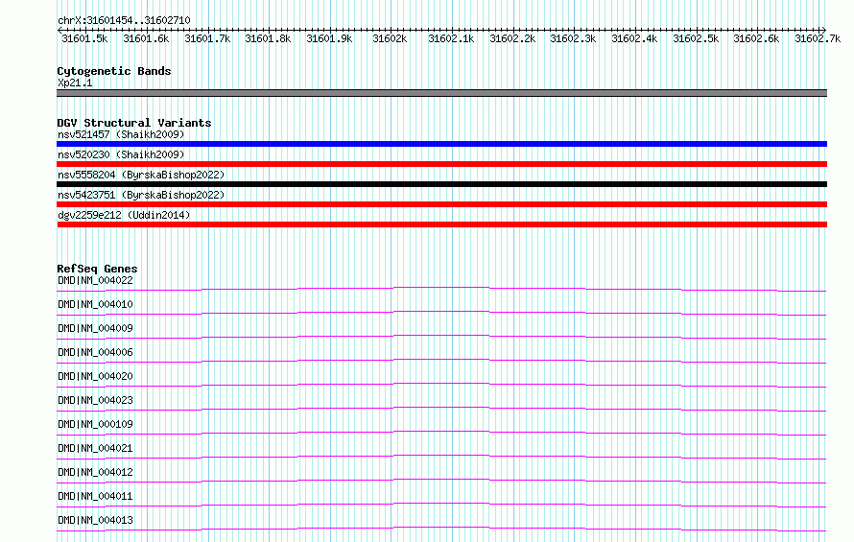Viewport: 854px width, 542px height.
Task: Open the DMD|NM_004021 transcript label
Action: 95,448
